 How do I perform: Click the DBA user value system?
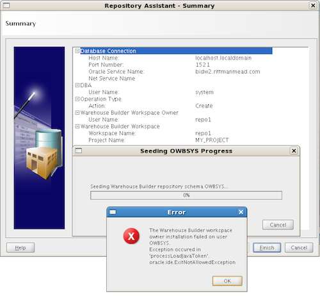[x=204, y=92]
